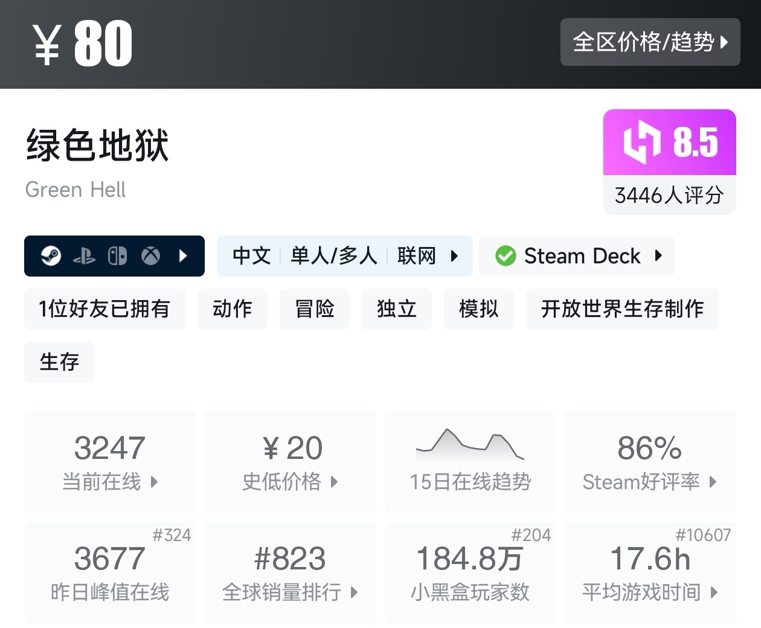Viewport: 761px width, 628px height.
Task: Open 平均游戏时间 playtime details
Action: click(x=650, y=572)
